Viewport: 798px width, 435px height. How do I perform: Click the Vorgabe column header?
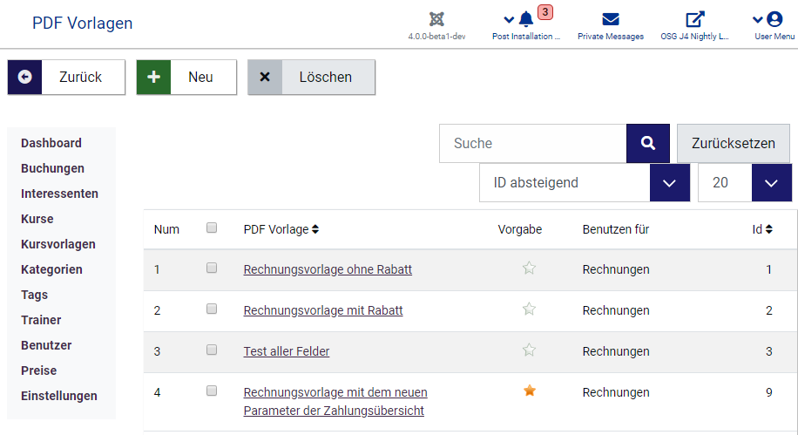point(519,229)
